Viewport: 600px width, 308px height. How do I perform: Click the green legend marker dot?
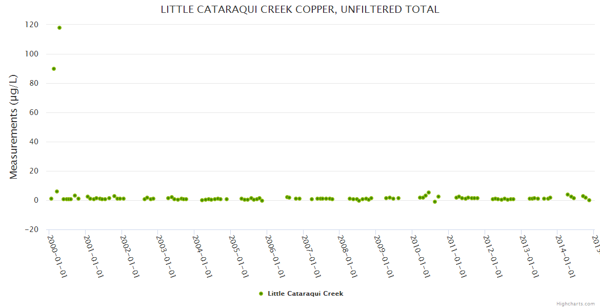[261, 294]
